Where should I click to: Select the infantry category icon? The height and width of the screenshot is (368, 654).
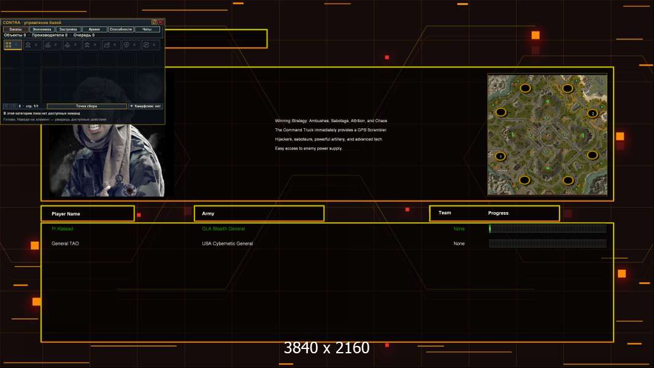[32, 45]
